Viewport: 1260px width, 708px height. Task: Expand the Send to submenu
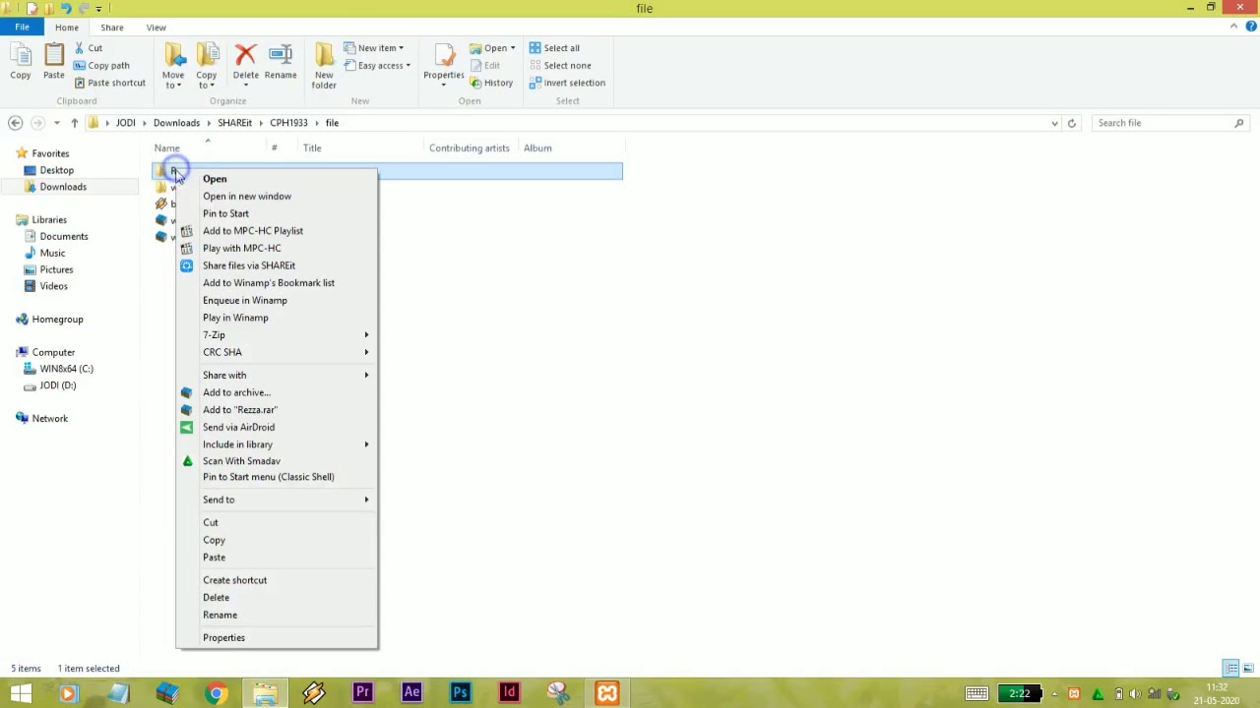coord(277,500)
